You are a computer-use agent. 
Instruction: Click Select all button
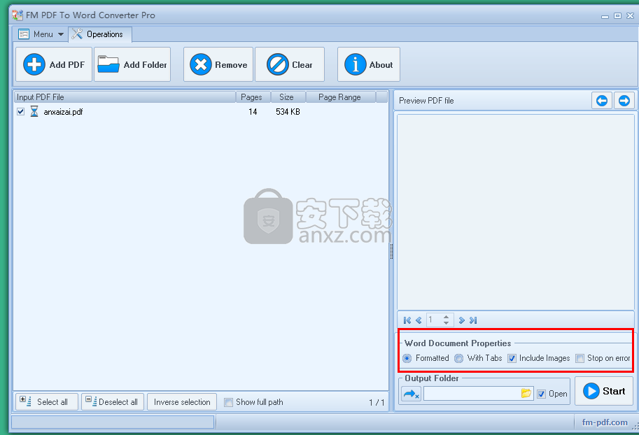click(47, 402)
